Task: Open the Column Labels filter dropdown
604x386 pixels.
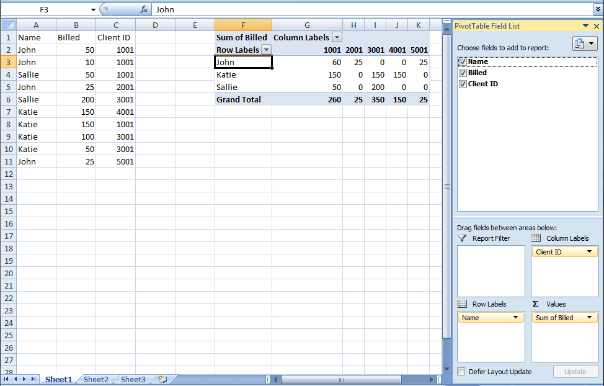Action: click(x=337, y=37)
